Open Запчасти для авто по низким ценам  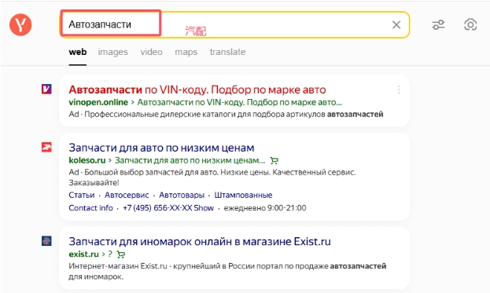(x=161, y=148)
